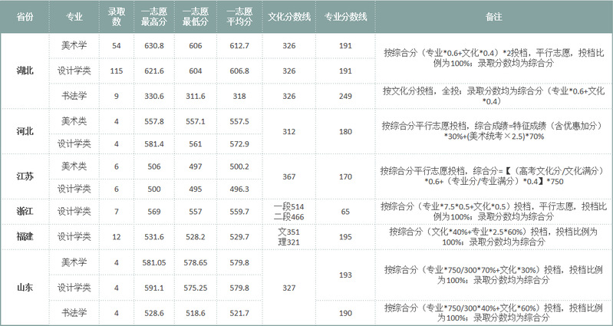Select the 河北 province cell
The image size is (613, 326).
(25, 131)
